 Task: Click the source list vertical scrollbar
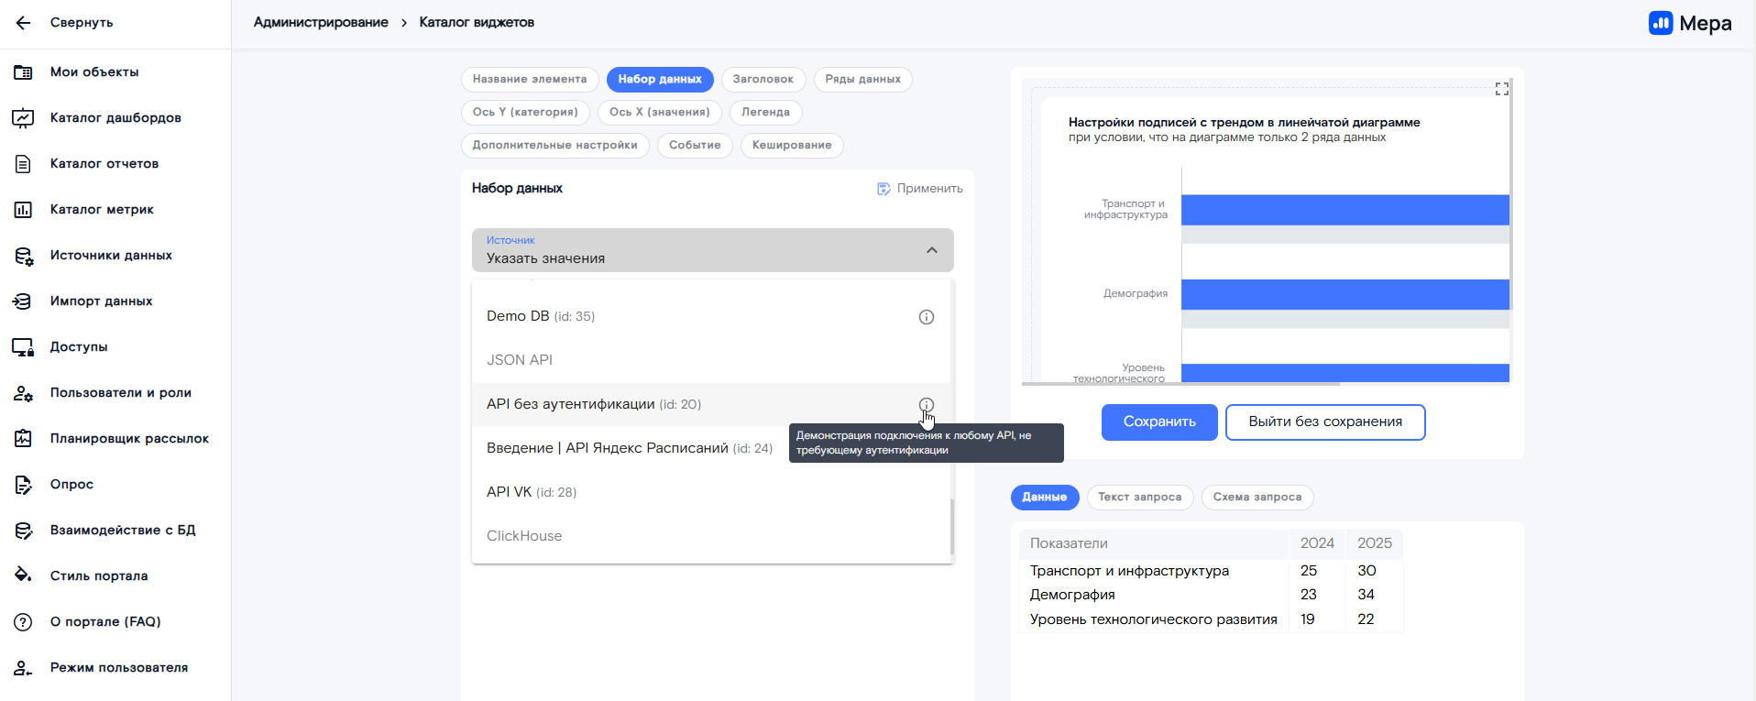951,526
